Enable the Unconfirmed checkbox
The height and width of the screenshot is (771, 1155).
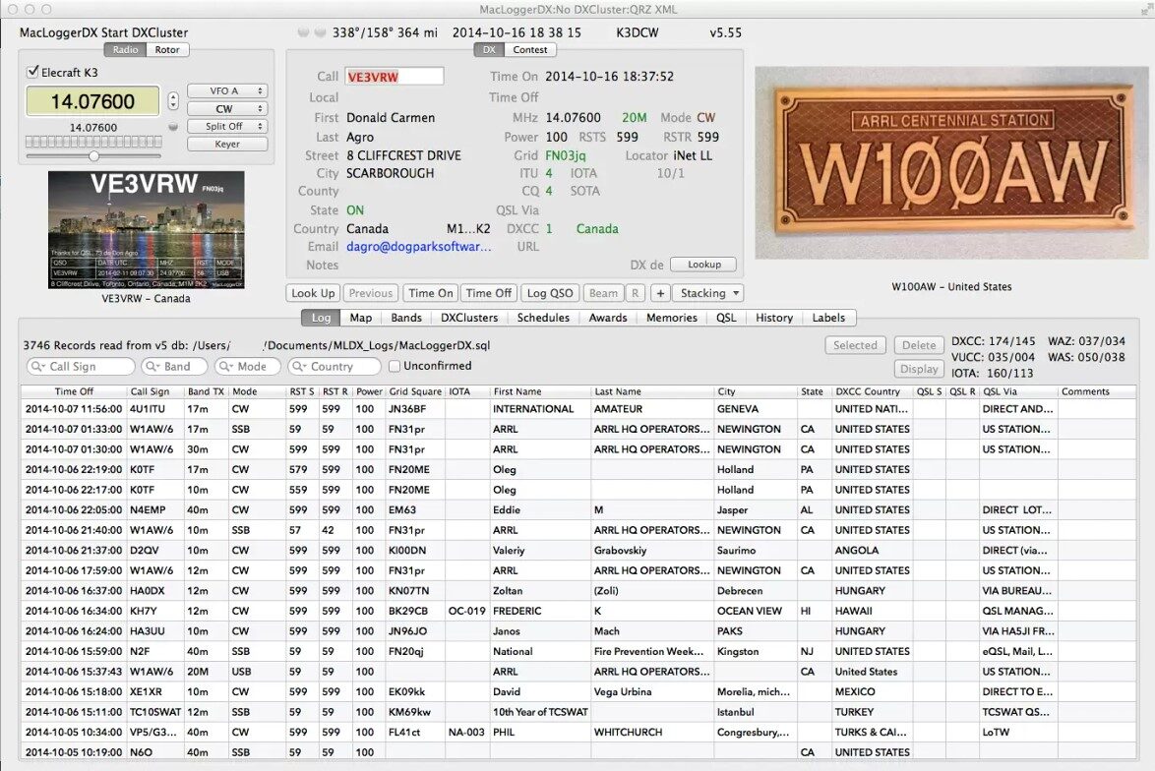(x=395, y=366)
